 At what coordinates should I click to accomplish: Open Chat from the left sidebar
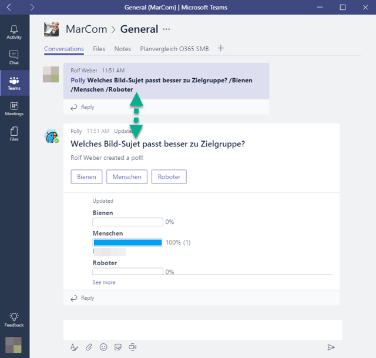click(x=14, y=58)
